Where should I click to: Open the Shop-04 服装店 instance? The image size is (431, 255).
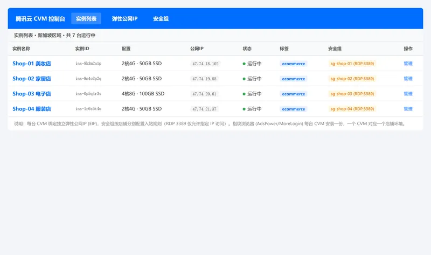[32, 109]
